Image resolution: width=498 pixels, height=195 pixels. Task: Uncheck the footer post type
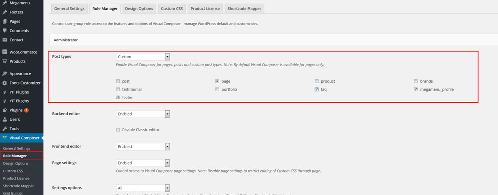[118, 97]
